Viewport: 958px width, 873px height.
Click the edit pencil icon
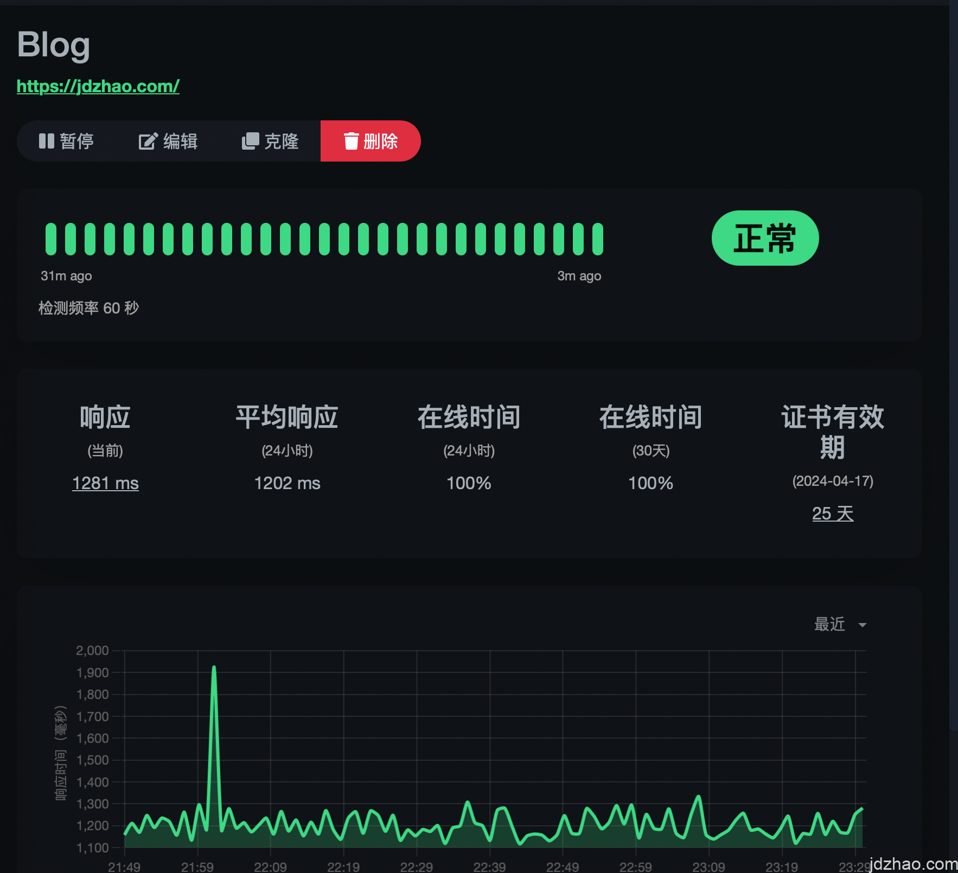[148, 141]
